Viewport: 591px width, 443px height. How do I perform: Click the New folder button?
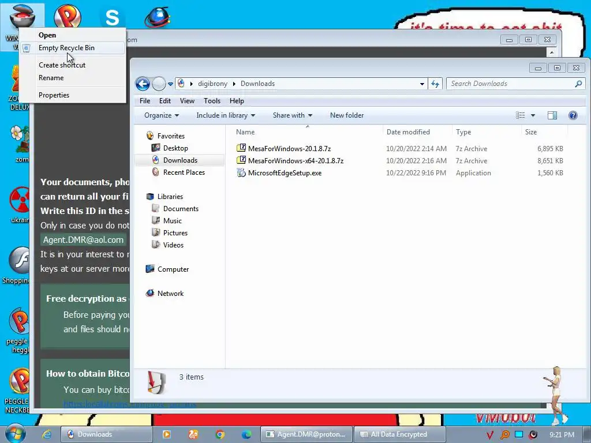tap(347, 115)
